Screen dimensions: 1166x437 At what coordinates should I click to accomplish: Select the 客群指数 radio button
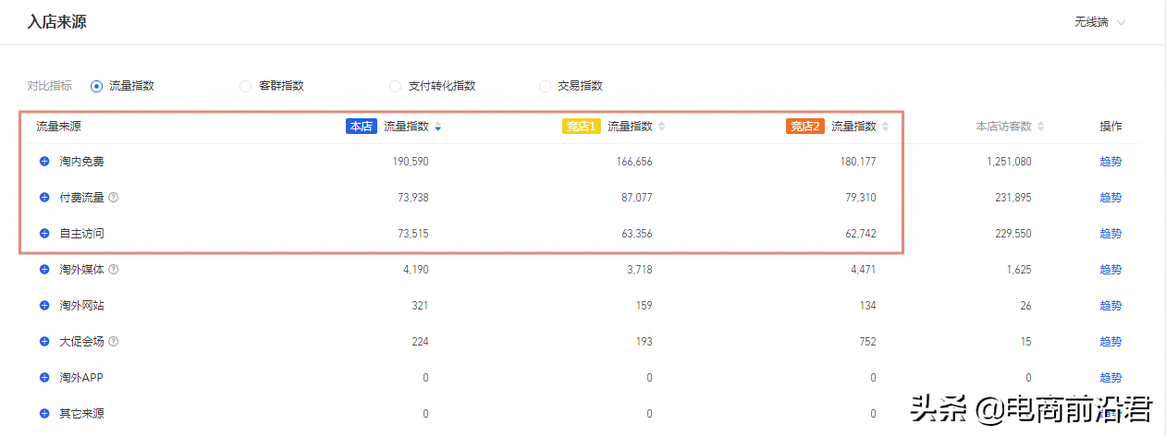point(245,86)
